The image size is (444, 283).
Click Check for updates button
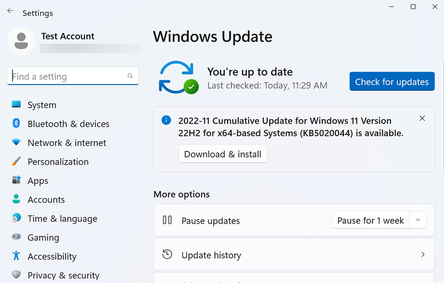[392, 81]
